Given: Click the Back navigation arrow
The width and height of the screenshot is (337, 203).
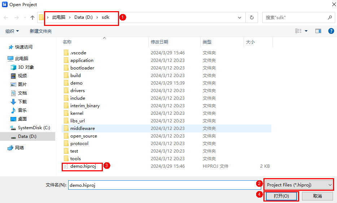Looking at the screenshot, I should [6, 18].
